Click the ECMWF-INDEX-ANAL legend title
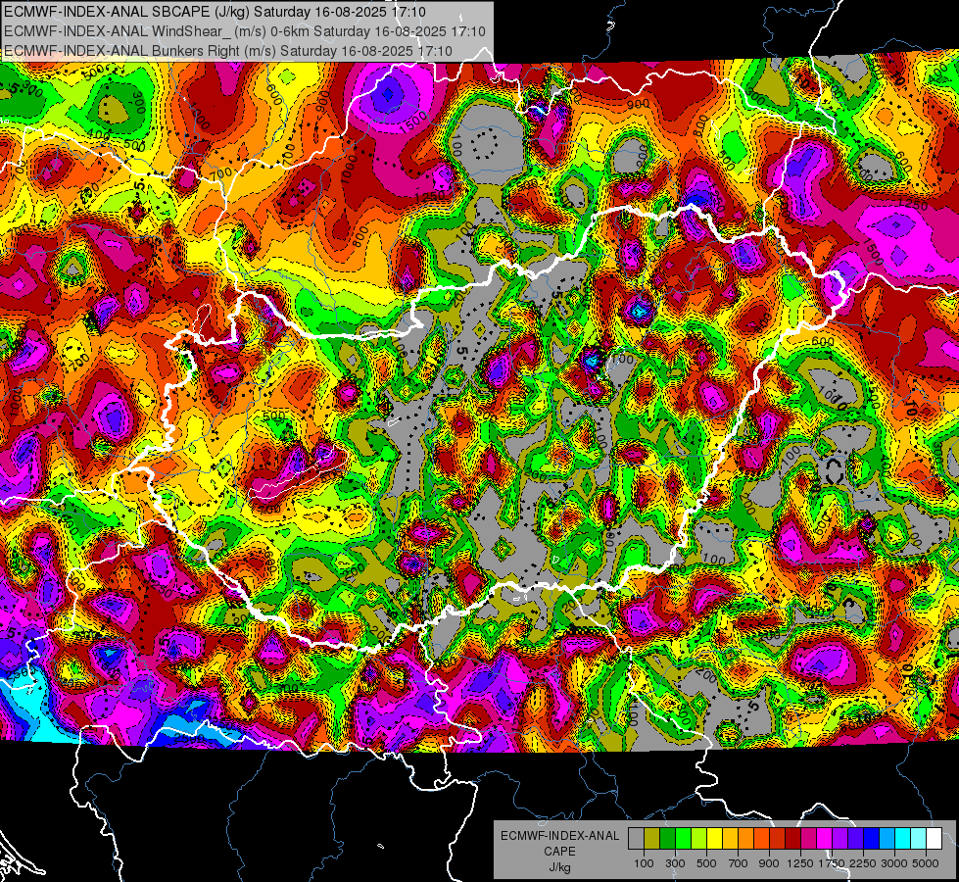Image resolution: width=959 pixels, height=882 pixels. [x=559, y=836]
